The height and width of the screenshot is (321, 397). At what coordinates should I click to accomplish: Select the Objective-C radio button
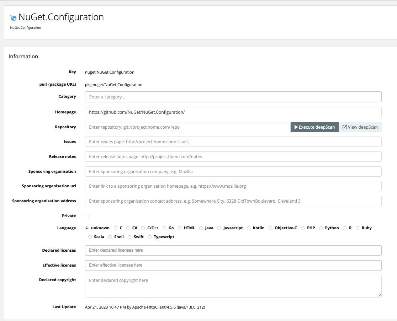[x=270, y=228]
